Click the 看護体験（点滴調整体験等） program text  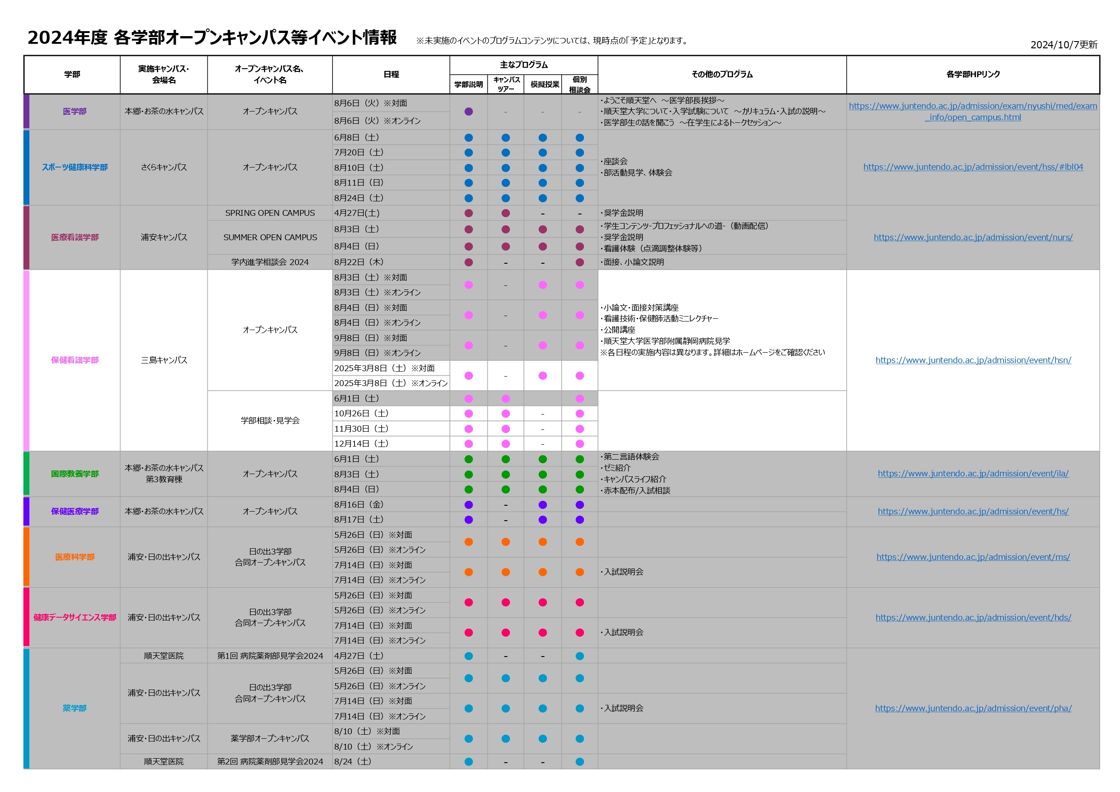[x=652, y=249]
